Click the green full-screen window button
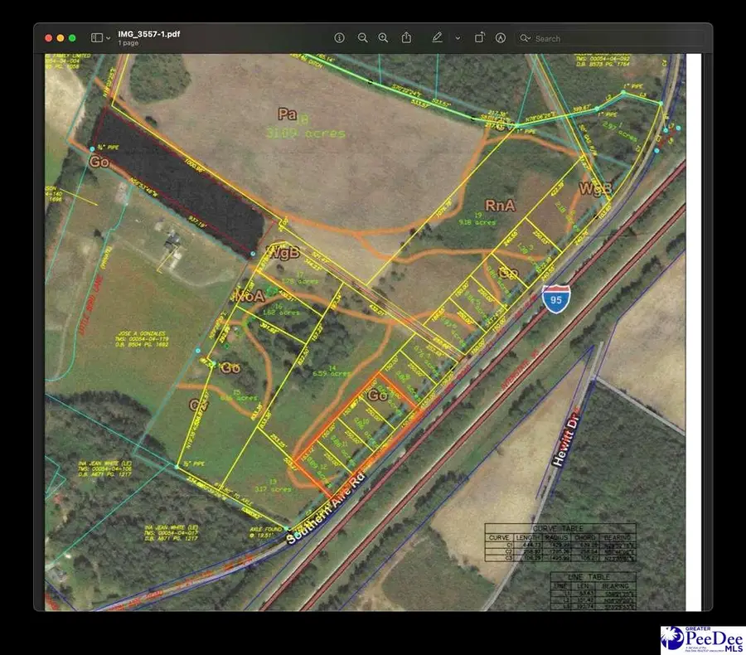Screen dimensions: 746x655 tap(72, 38)
